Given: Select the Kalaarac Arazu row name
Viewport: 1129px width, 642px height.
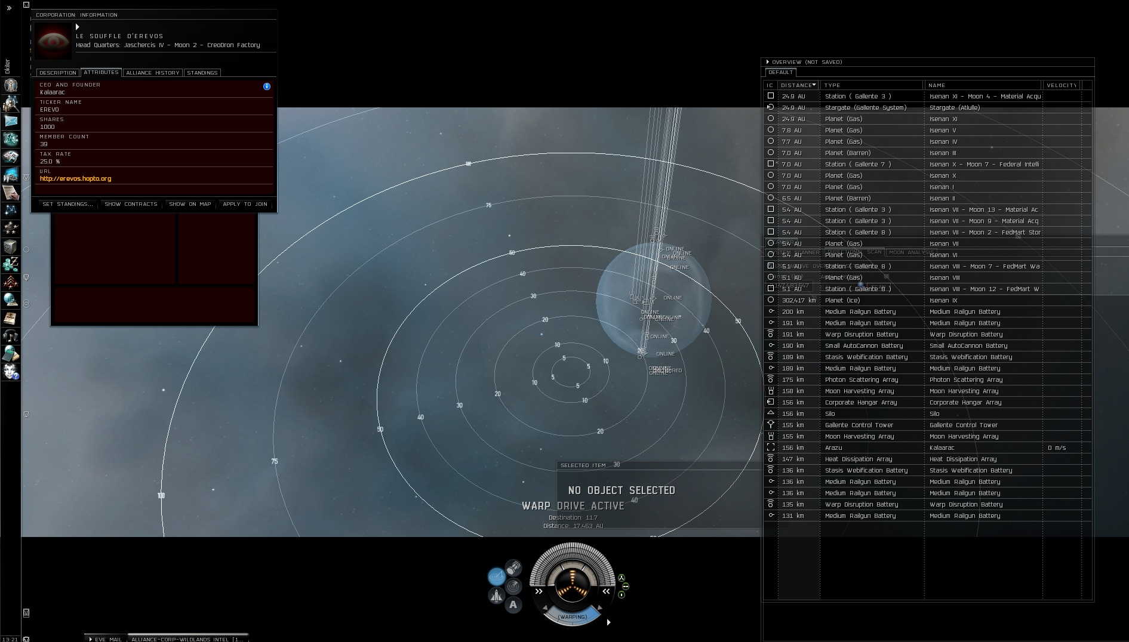Looking at the screenshot, I should coord(942,448).
